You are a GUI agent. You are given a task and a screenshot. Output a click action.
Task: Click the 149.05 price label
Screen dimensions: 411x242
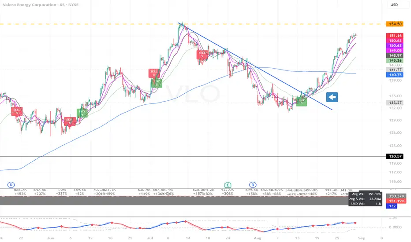pos(395,51)
